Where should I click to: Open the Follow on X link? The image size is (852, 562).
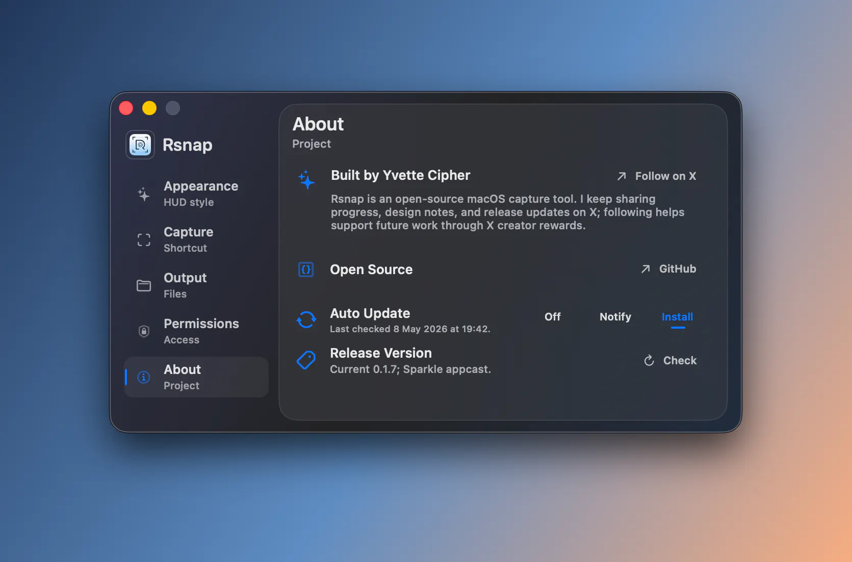(656, 176)
